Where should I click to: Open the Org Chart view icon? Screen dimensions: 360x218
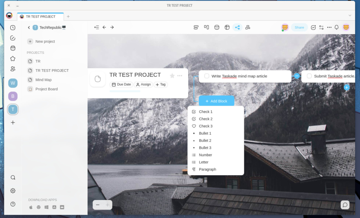(x=247, y=27)
